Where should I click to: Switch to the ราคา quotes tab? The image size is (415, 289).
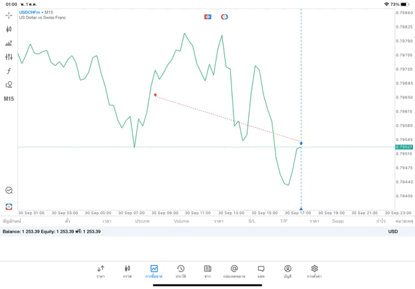[101, 272]
